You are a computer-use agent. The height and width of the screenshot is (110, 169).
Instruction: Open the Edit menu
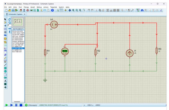[10, 7]
